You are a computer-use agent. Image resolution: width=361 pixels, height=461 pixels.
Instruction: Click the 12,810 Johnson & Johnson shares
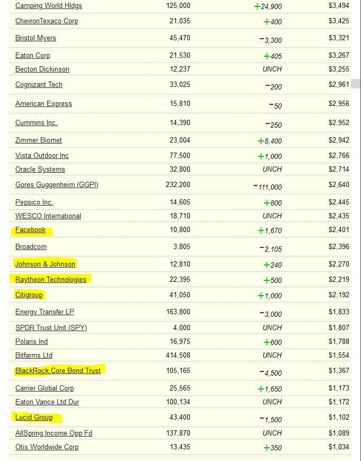(180, 264)
